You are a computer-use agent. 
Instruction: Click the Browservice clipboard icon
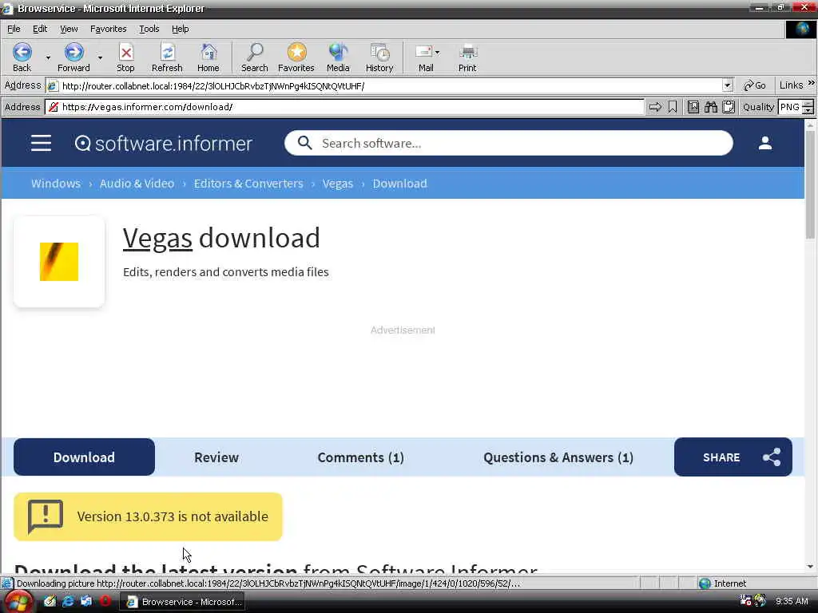point(729,107)
